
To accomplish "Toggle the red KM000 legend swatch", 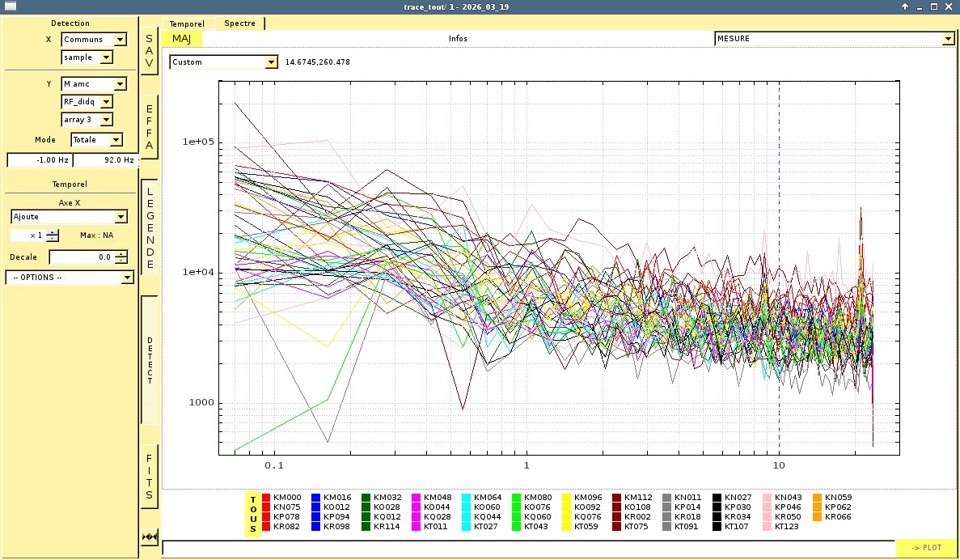I will 266,498.
